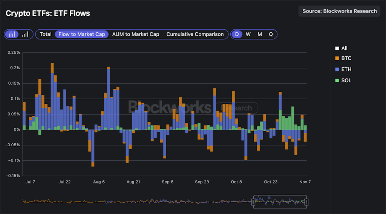
Task: Click the right handle of range slider
Action: click(x=306, y=202)
